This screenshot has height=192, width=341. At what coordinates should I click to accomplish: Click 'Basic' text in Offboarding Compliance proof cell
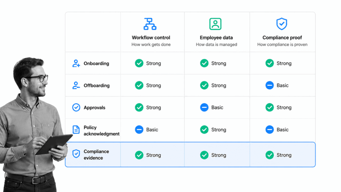point(282,85)
